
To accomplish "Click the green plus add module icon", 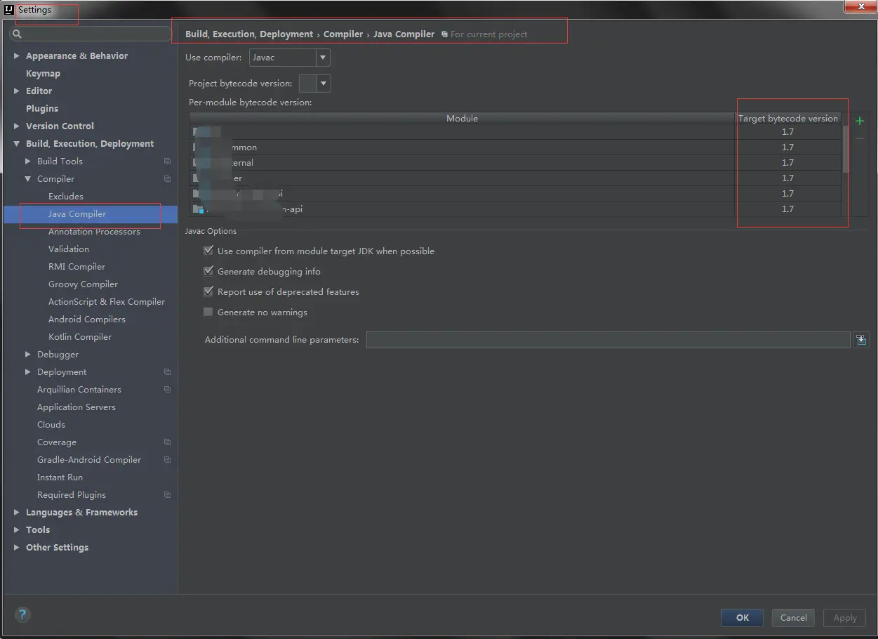I will [x=859, y=121].
